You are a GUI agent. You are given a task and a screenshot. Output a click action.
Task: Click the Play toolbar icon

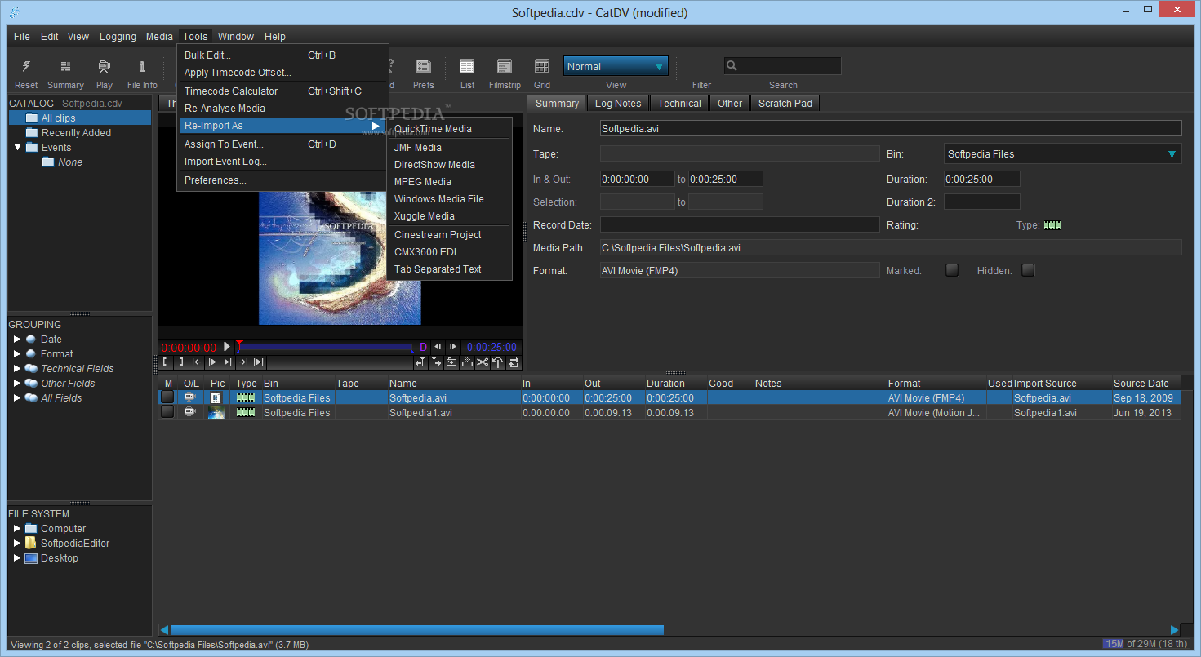[x=105, y=67]
